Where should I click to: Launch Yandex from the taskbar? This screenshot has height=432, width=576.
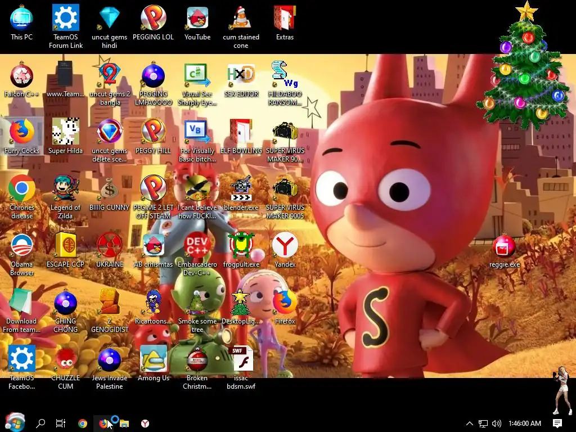coord(145,424)
